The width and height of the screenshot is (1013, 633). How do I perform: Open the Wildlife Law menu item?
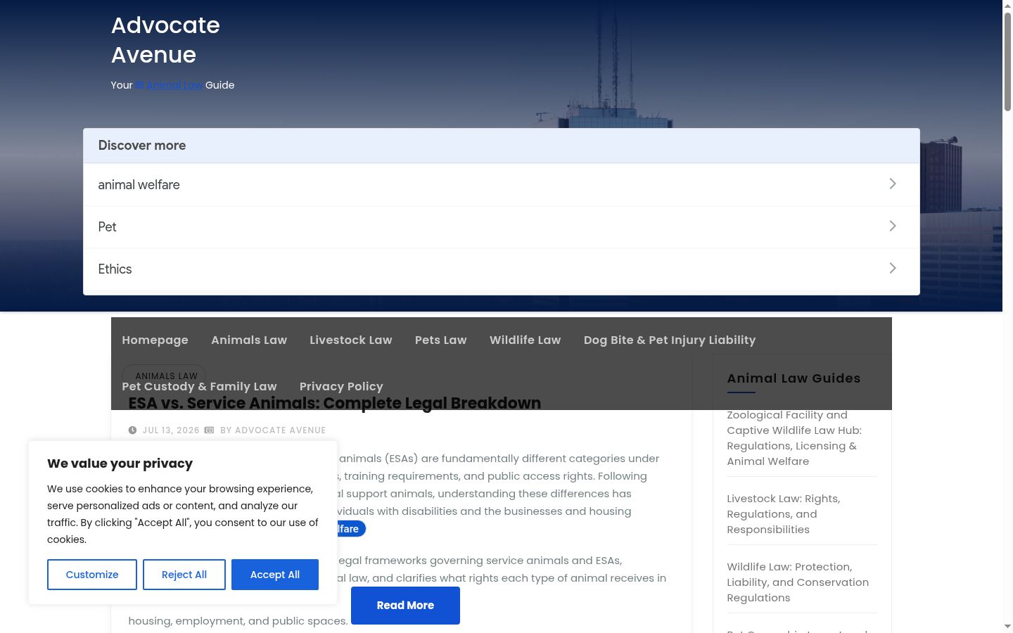click(x=525, y=340)
